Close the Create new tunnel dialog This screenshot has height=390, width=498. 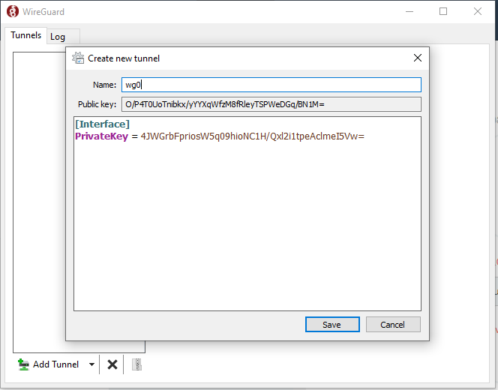coord(417,58)
